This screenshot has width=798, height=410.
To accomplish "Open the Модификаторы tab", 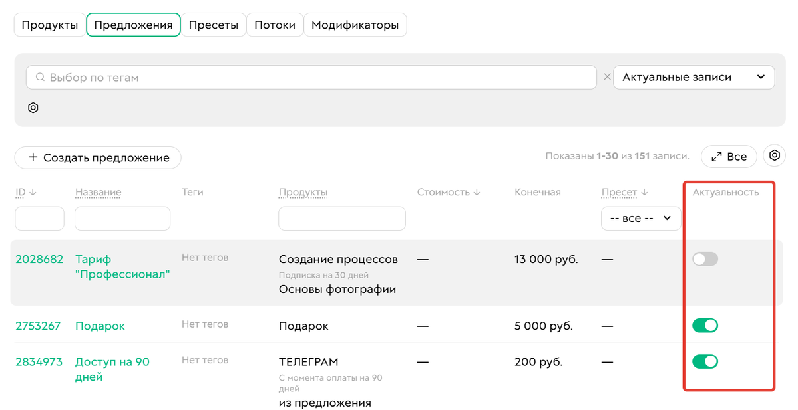I will (x=355, y=25).
